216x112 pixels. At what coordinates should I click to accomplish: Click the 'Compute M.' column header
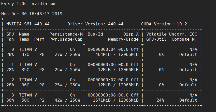point(184,39)
